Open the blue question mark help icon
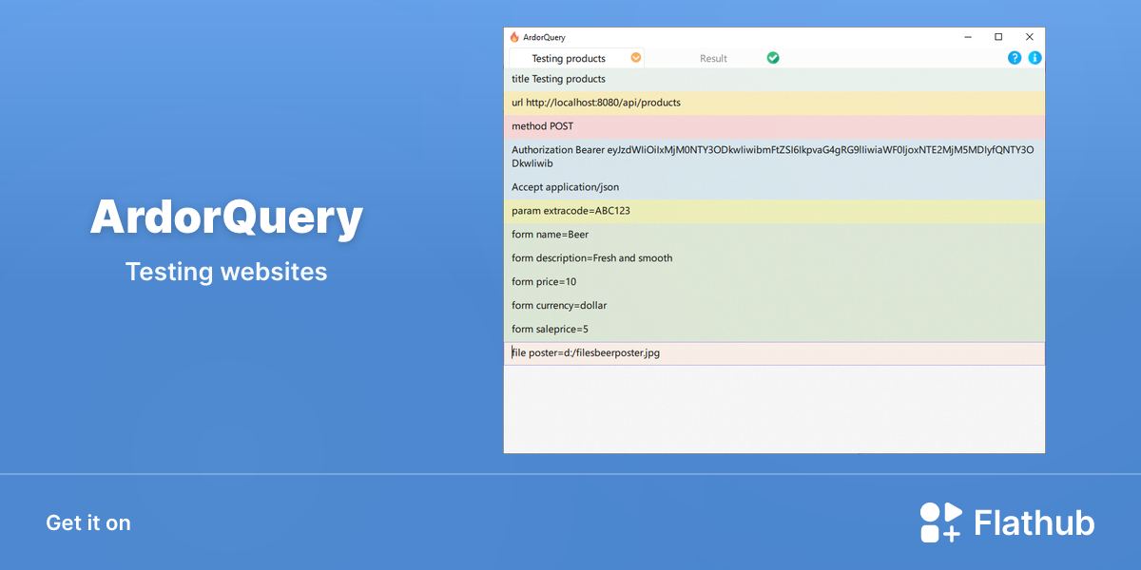 coord(1015,58)
